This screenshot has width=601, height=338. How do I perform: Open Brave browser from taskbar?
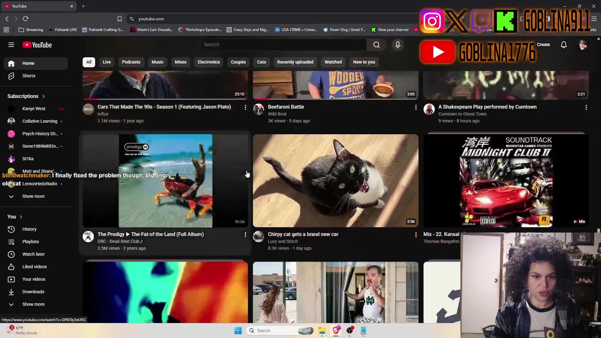point(336,330)
